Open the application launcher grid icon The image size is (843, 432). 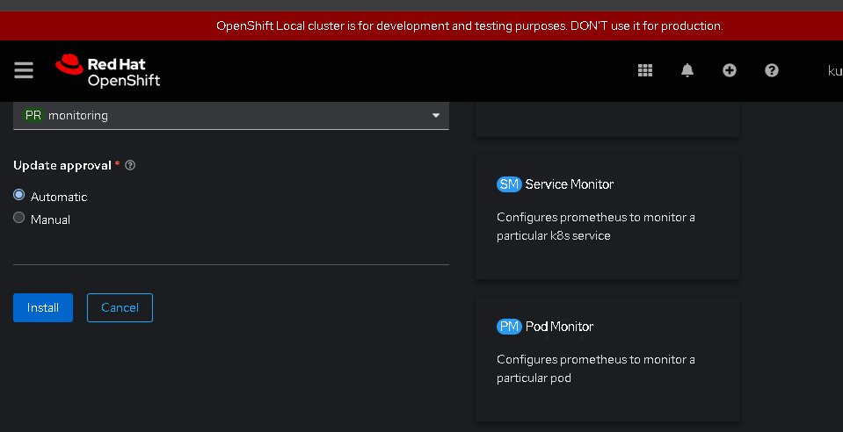click(x=645, y=70)
